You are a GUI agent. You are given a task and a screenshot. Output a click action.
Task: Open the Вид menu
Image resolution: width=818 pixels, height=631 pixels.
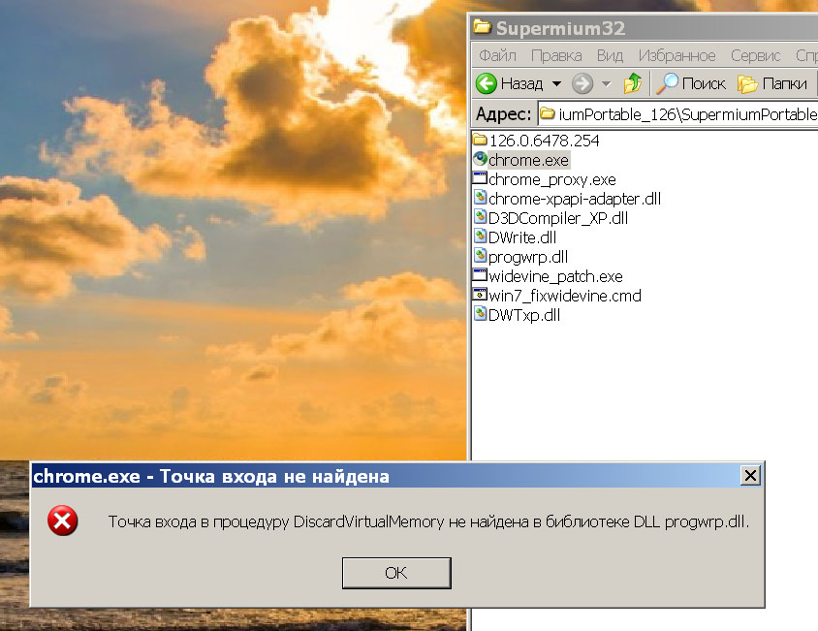pyautogui.click(x=610, y=55)
